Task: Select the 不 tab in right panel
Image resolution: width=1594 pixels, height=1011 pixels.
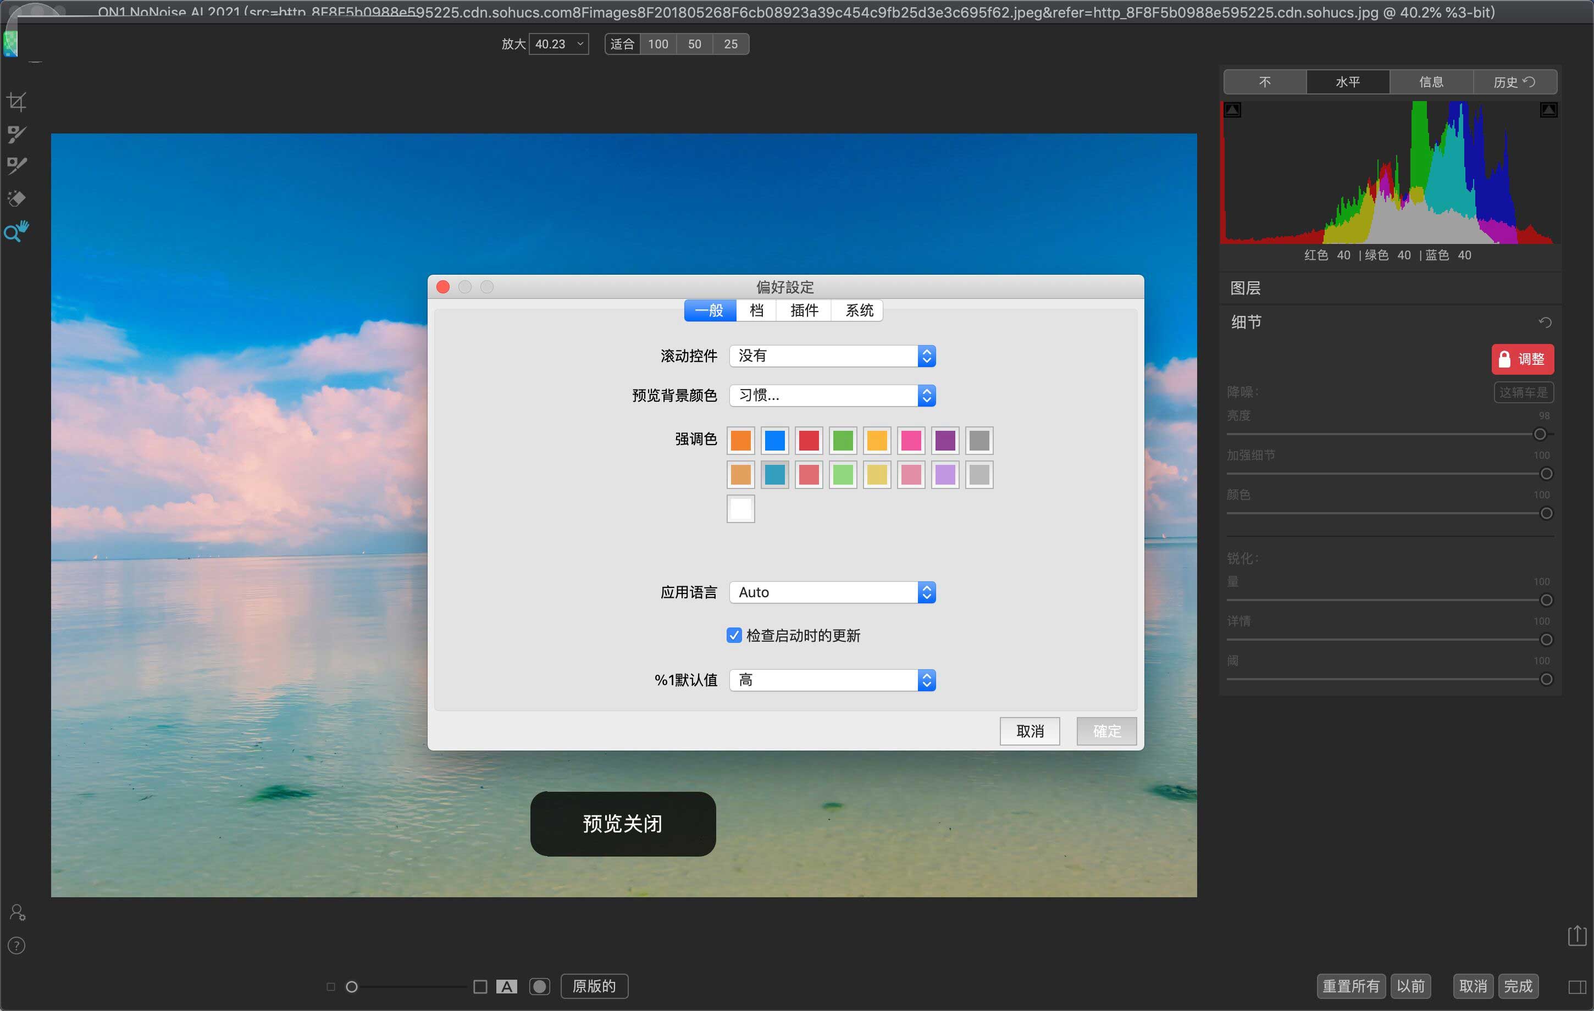Action: click(x=1264, y=82)
